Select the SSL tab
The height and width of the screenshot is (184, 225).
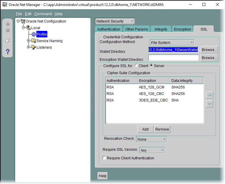tap(204, 29)
